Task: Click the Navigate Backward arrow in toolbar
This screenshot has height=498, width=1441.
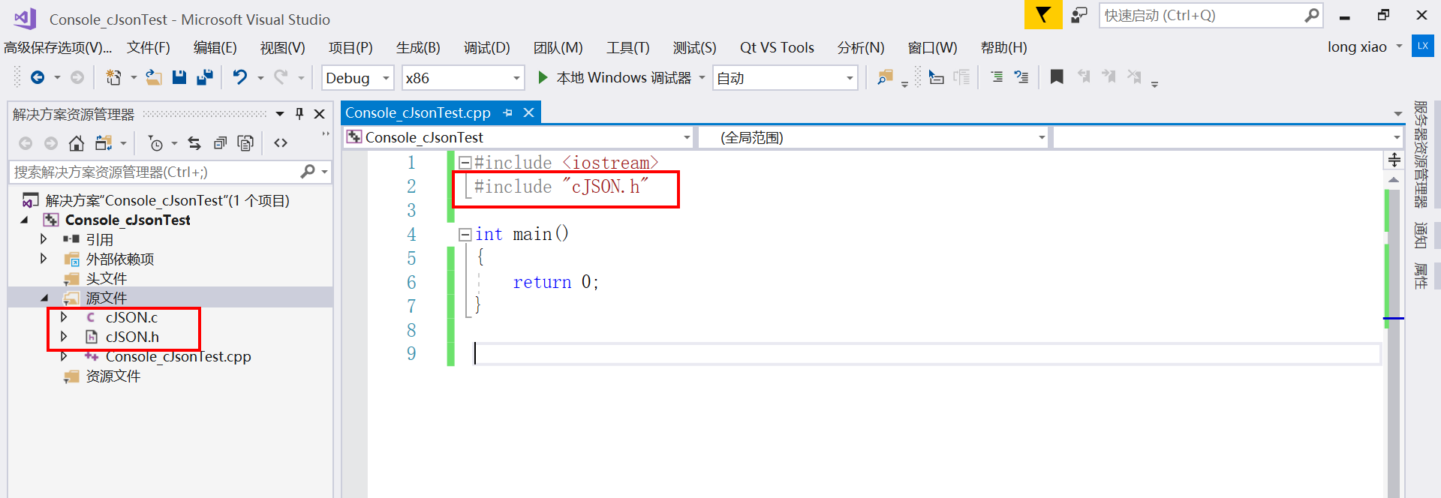Action: click(x=38, y=77)
